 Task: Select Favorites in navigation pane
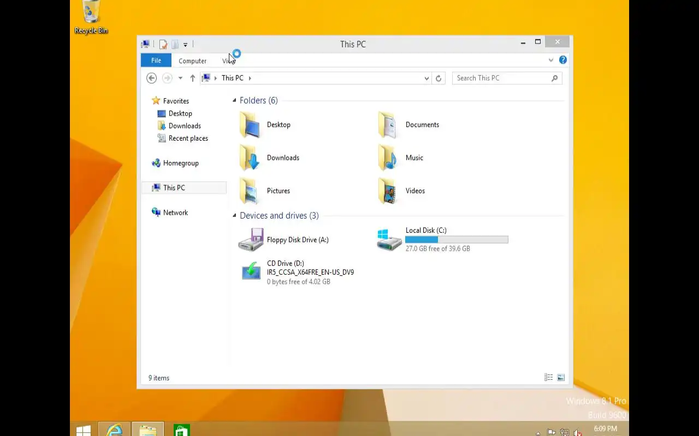coord(176,101)
